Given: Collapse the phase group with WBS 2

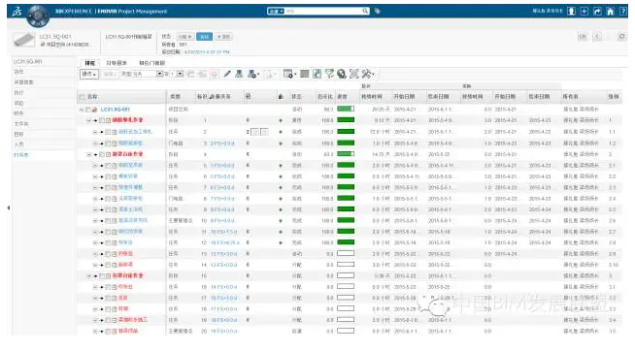Looking at the screenshot, I should point(88,154).
